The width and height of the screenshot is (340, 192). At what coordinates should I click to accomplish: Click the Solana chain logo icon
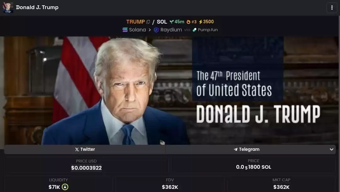tap(125, 30)
